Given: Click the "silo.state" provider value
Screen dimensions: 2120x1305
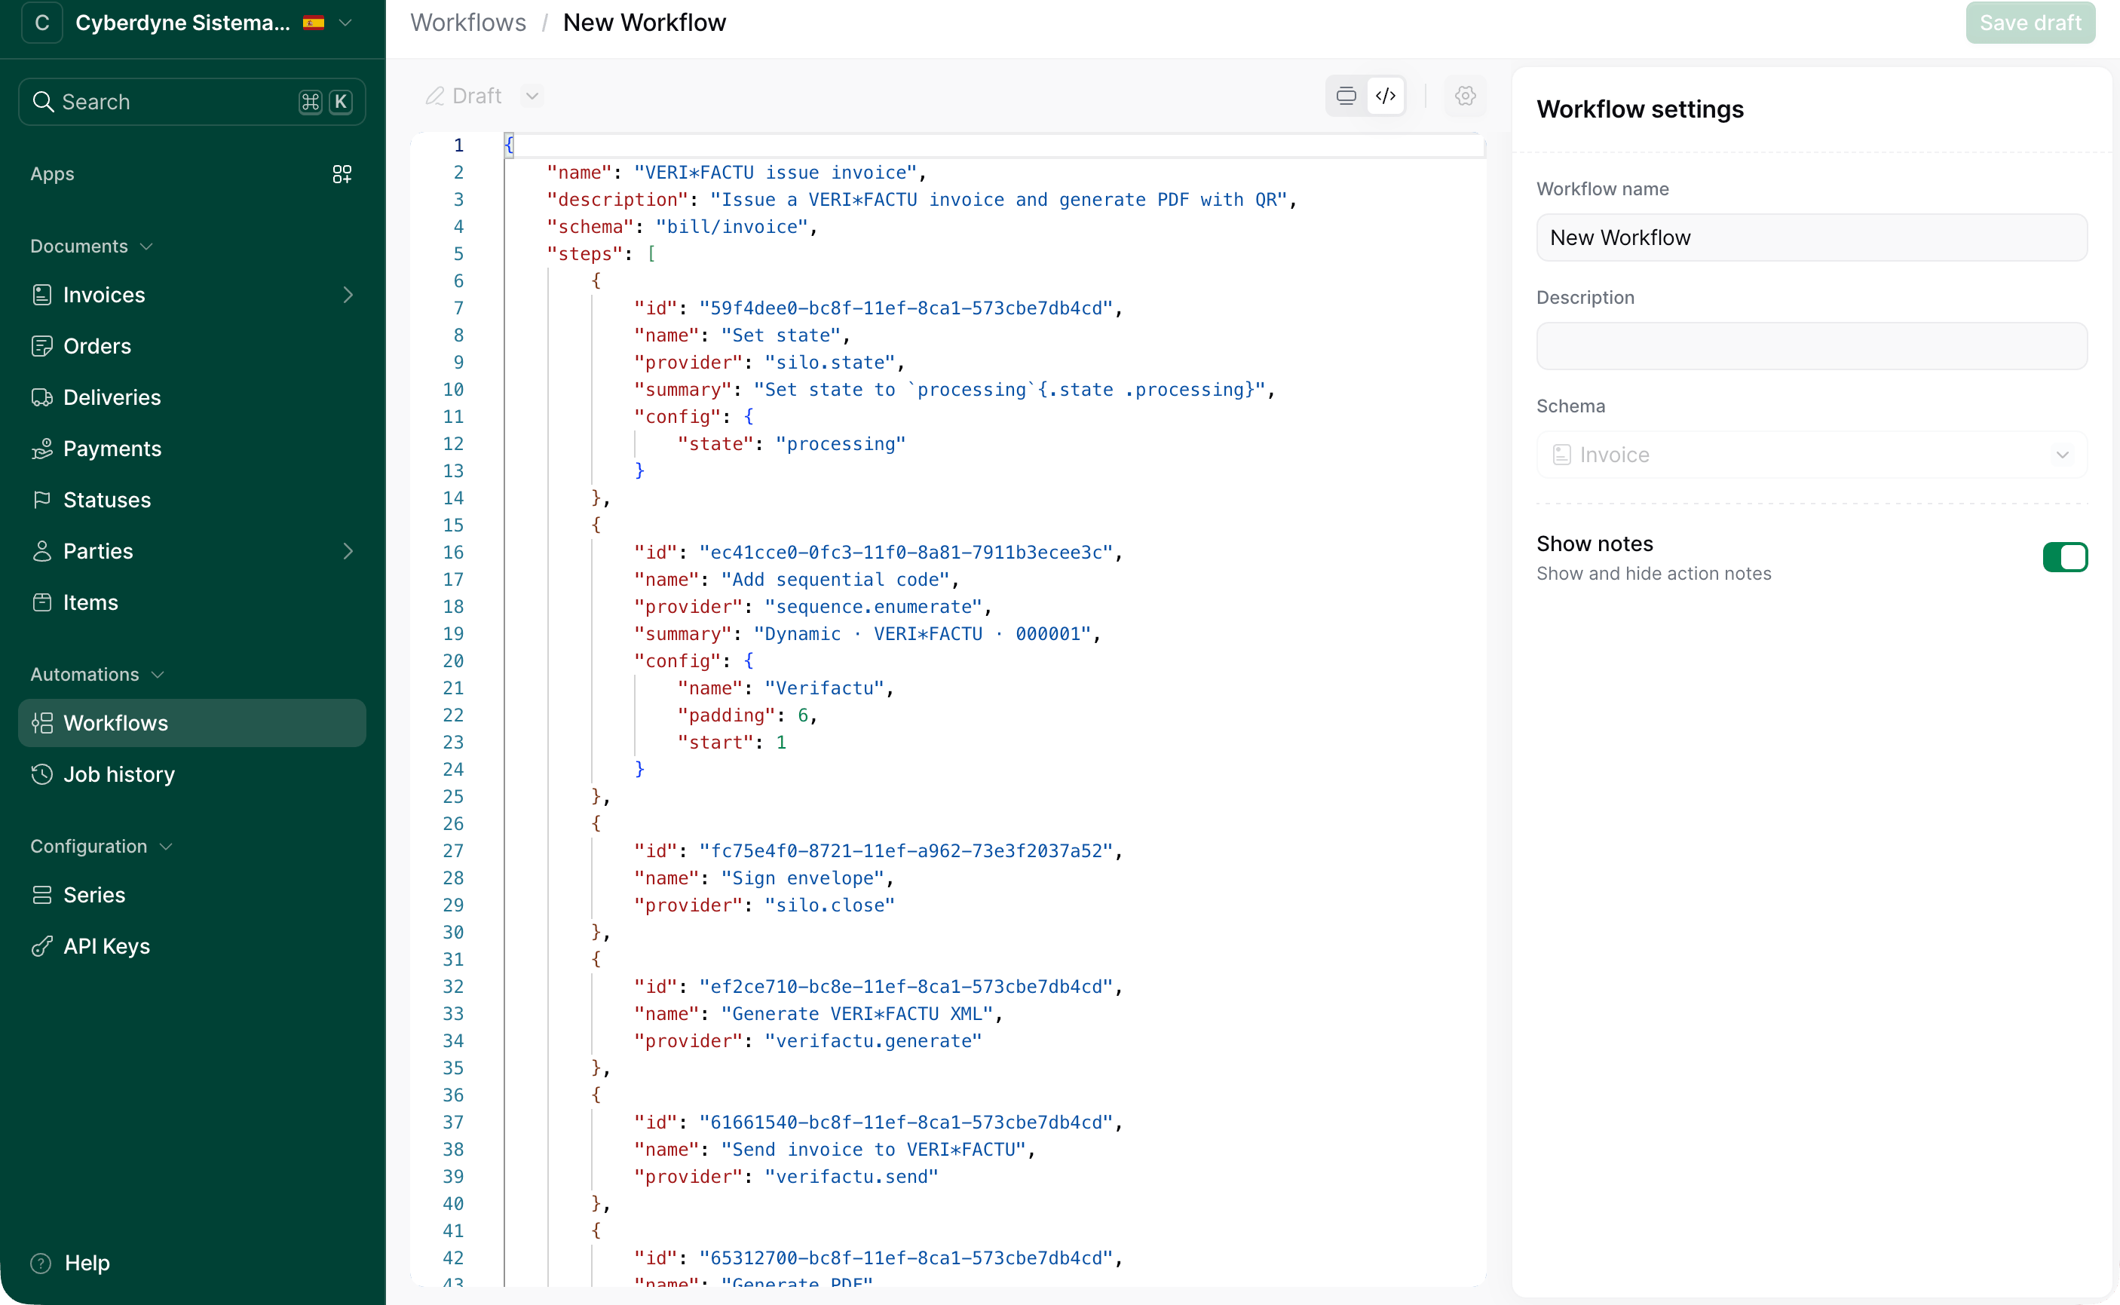Looking at the screenshot, I should (829, 363).
